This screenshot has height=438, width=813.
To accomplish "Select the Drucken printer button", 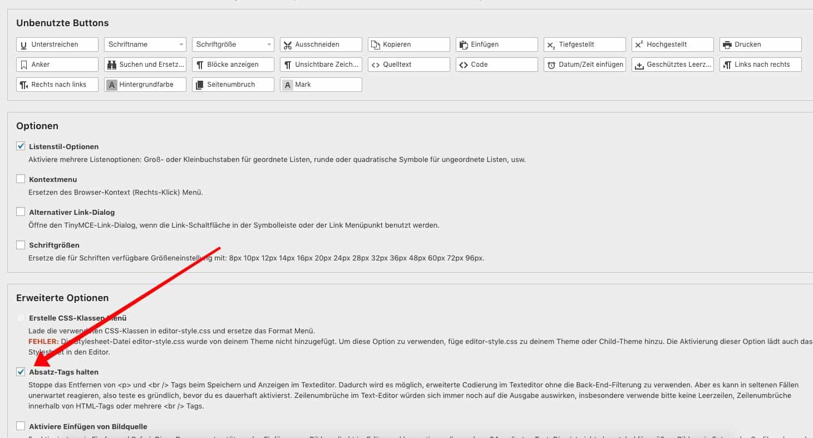I will (760, 45).
